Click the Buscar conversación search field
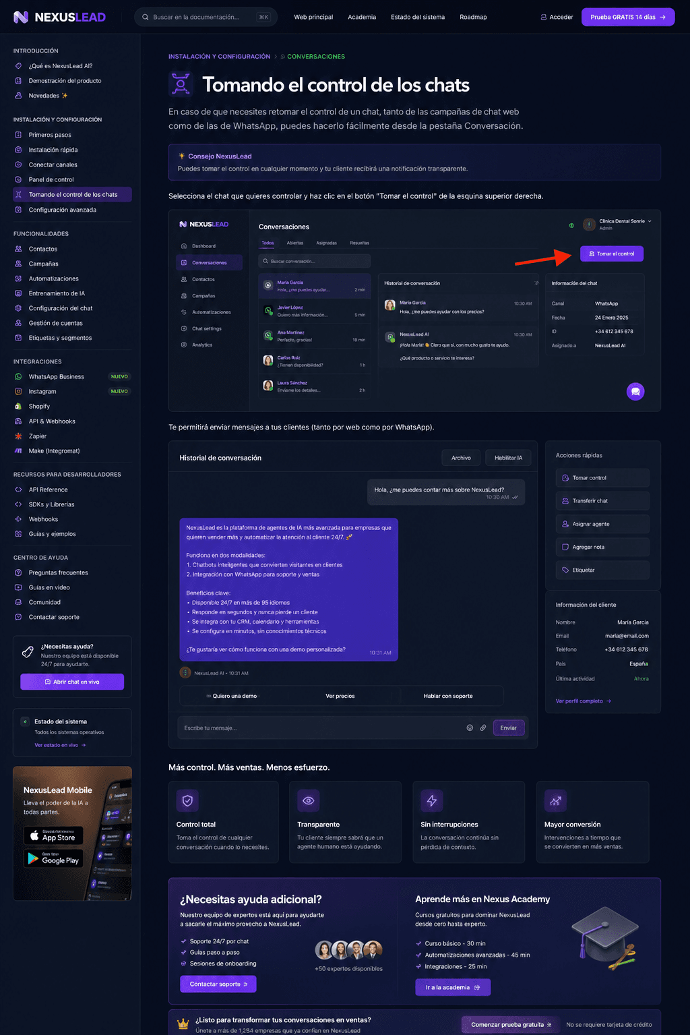This screenshot has height=1035, width=690. coord(315,261)
